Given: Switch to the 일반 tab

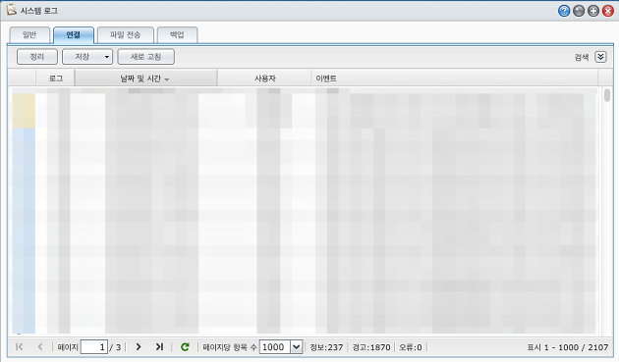Looking at the screenshot, I should click(29, 34).
